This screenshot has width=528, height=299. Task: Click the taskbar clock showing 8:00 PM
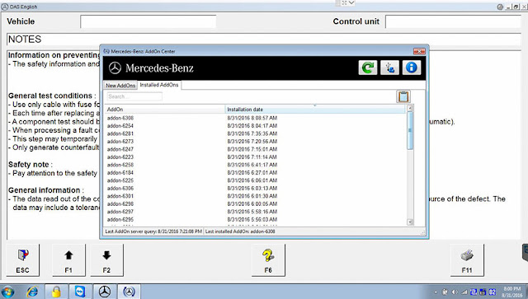512,292
